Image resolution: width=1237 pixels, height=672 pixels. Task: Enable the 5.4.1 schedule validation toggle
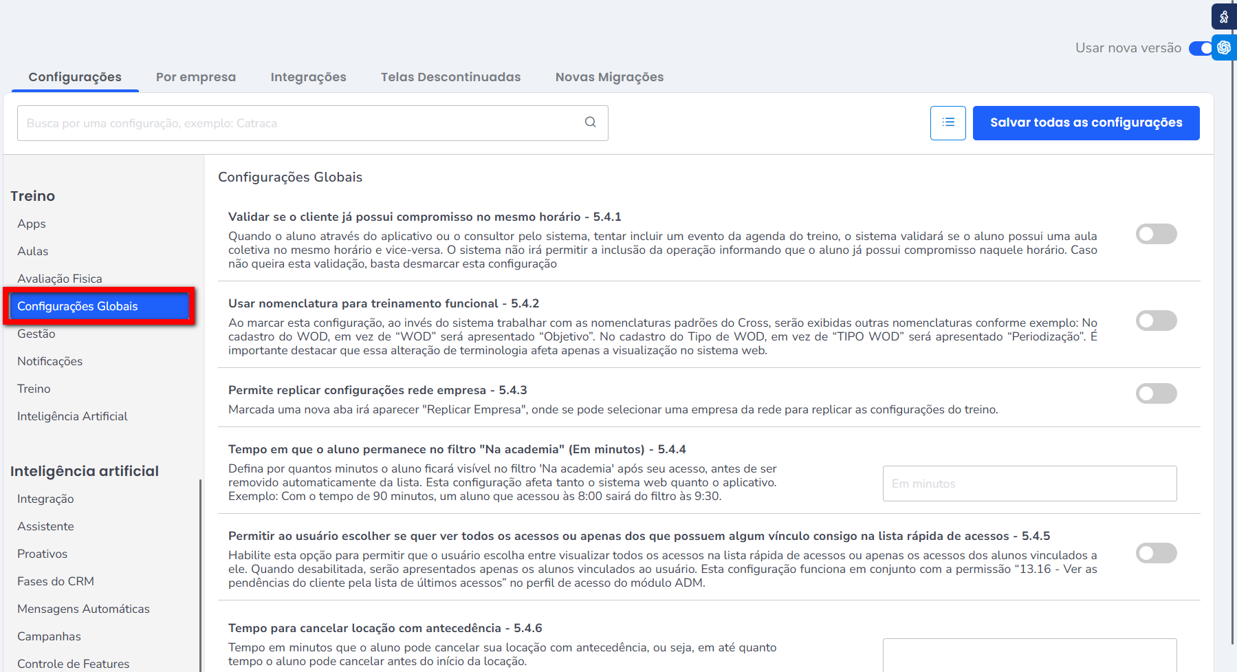[1156, 234]
